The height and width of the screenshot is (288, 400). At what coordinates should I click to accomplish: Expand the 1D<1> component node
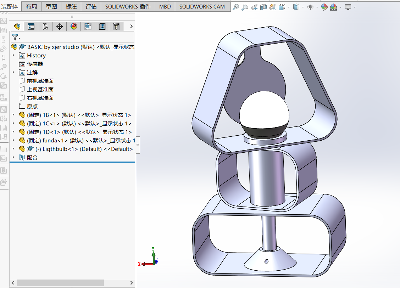tap(13, 132)
